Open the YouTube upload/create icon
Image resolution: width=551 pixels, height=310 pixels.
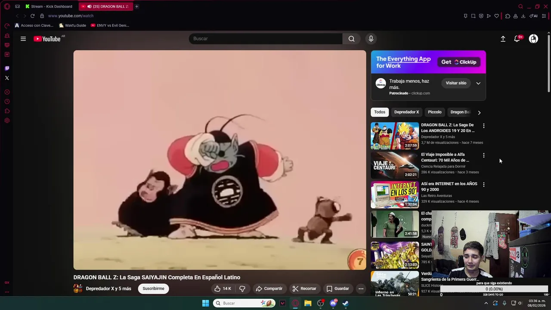click(x=503, y=39)
